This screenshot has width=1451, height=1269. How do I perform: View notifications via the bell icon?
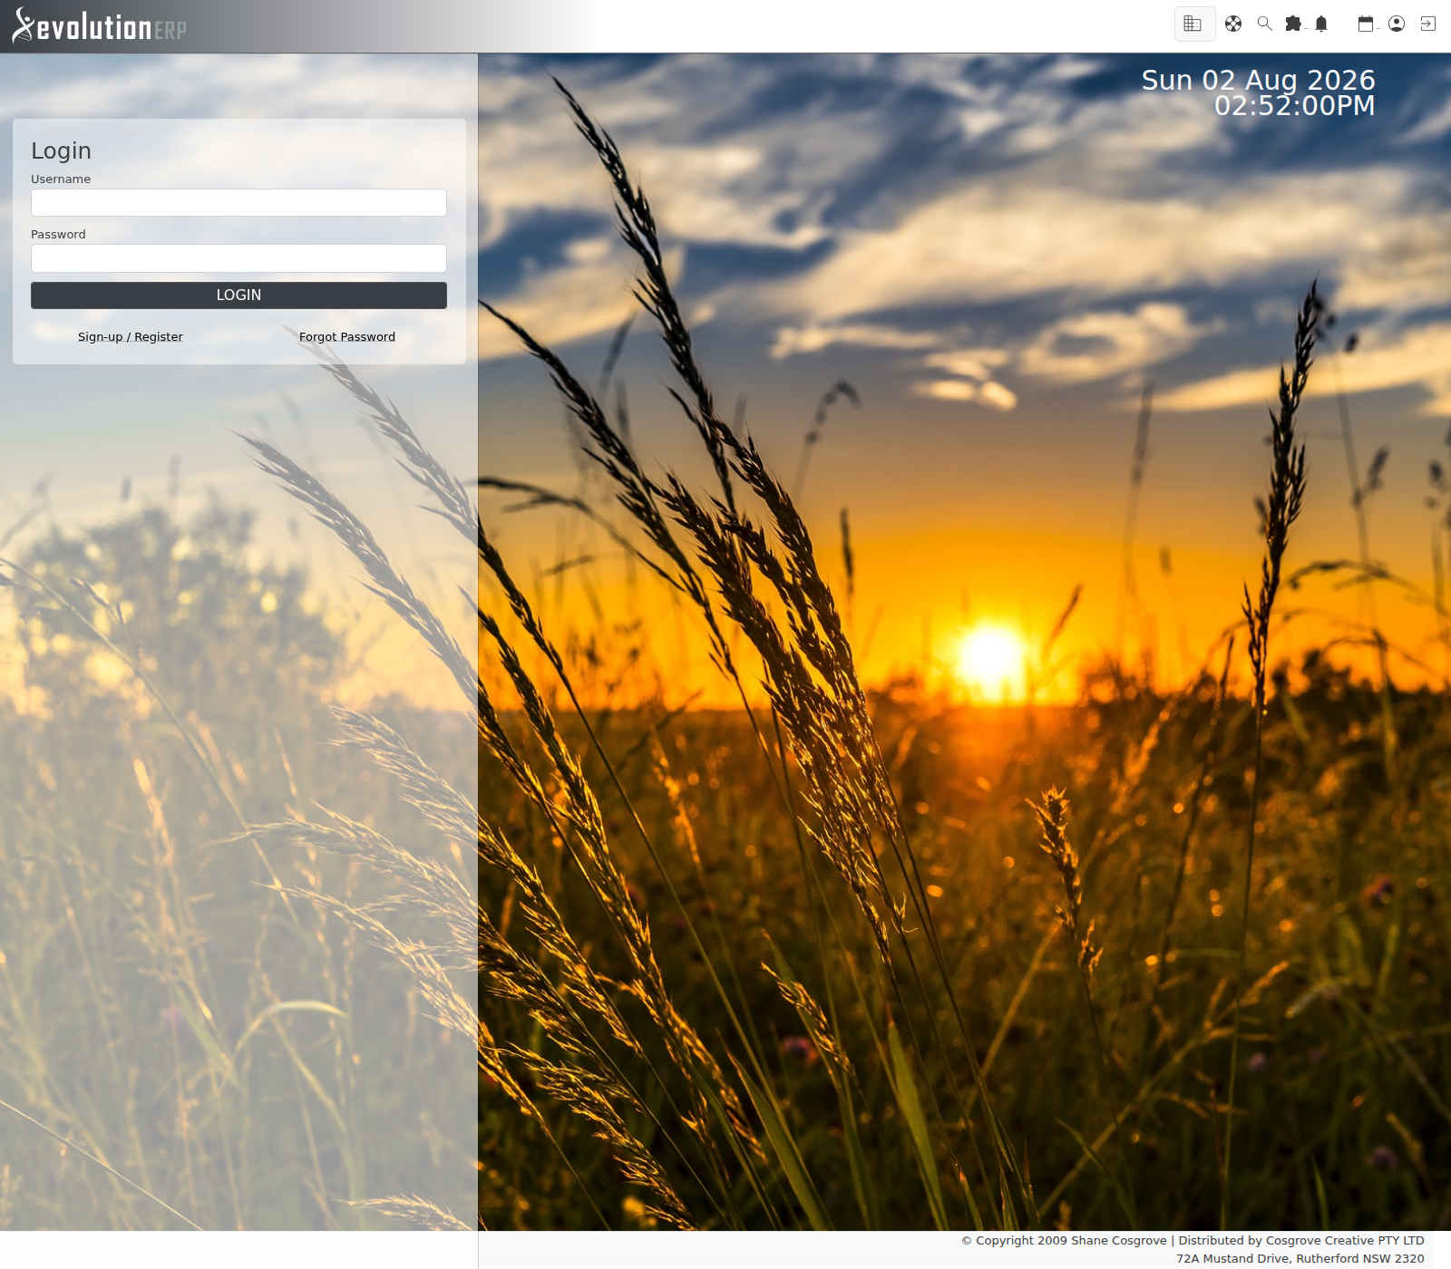point(1321,24)
